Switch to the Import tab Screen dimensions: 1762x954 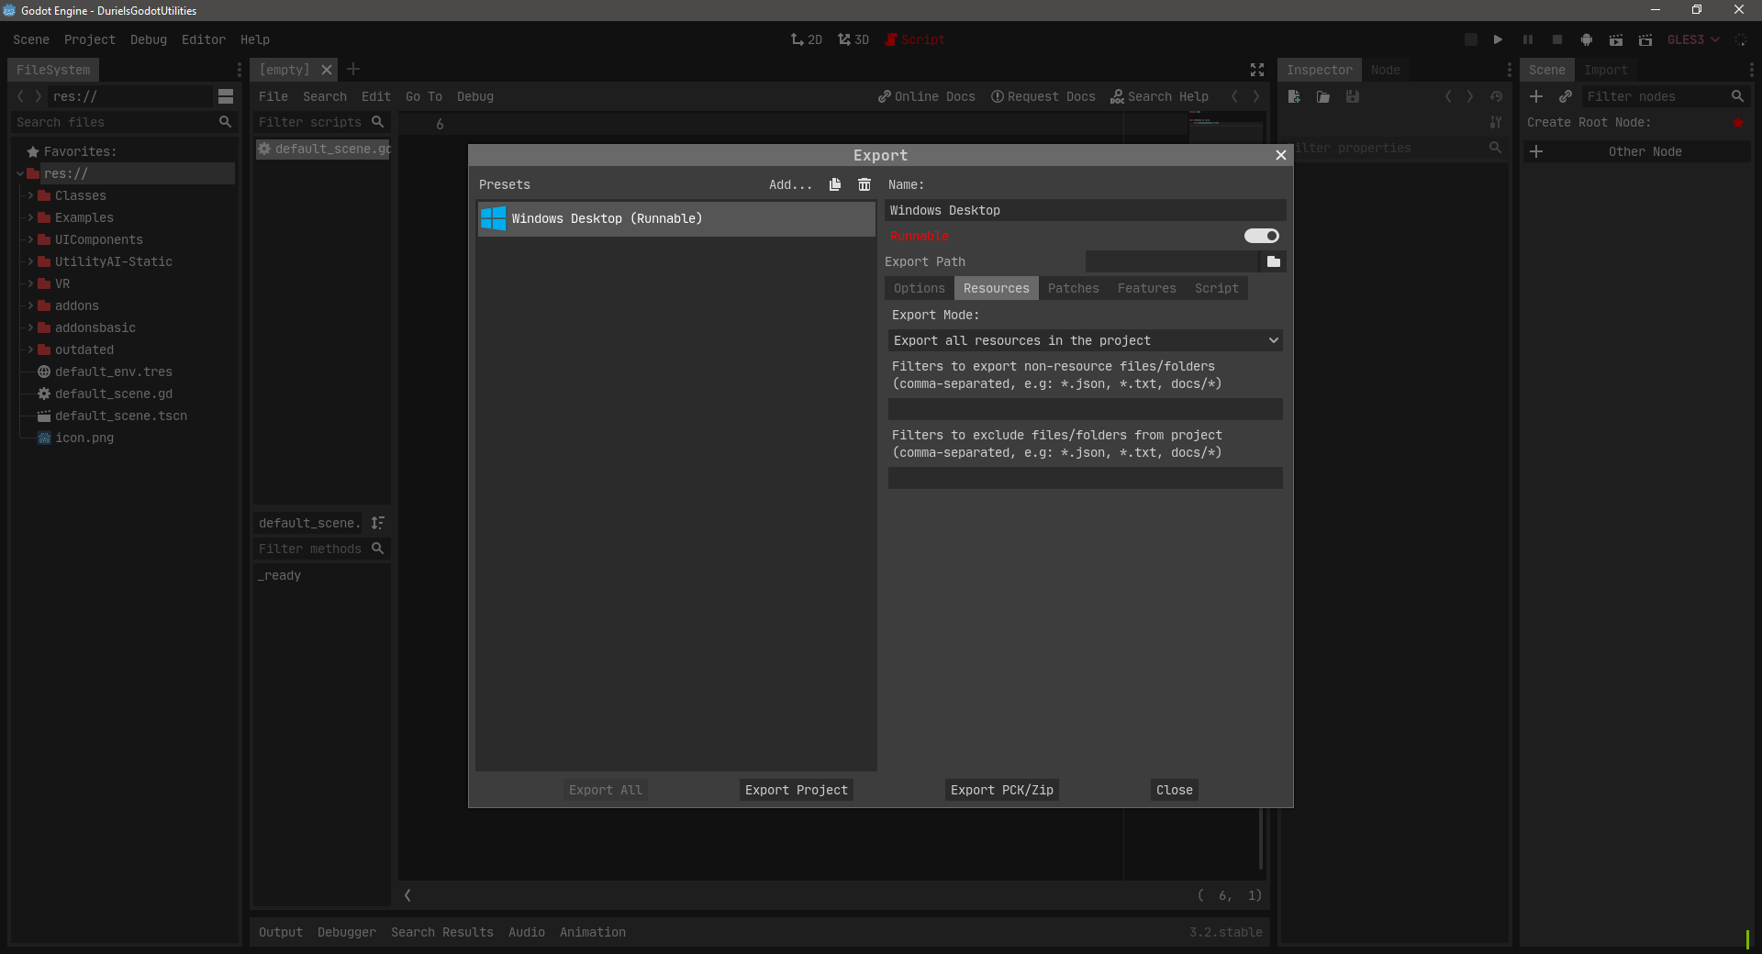(x=1605, y=70)
